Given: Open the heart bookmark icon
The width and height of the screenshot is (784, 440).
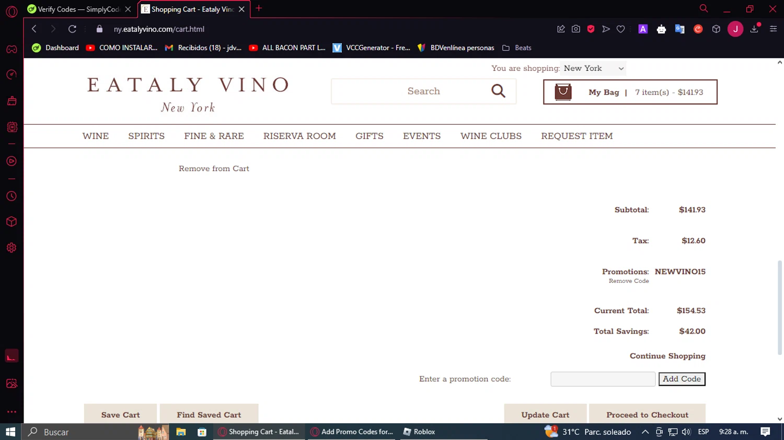Looking at the screenshot, I should pyautogui.click(x=620, y=29).
